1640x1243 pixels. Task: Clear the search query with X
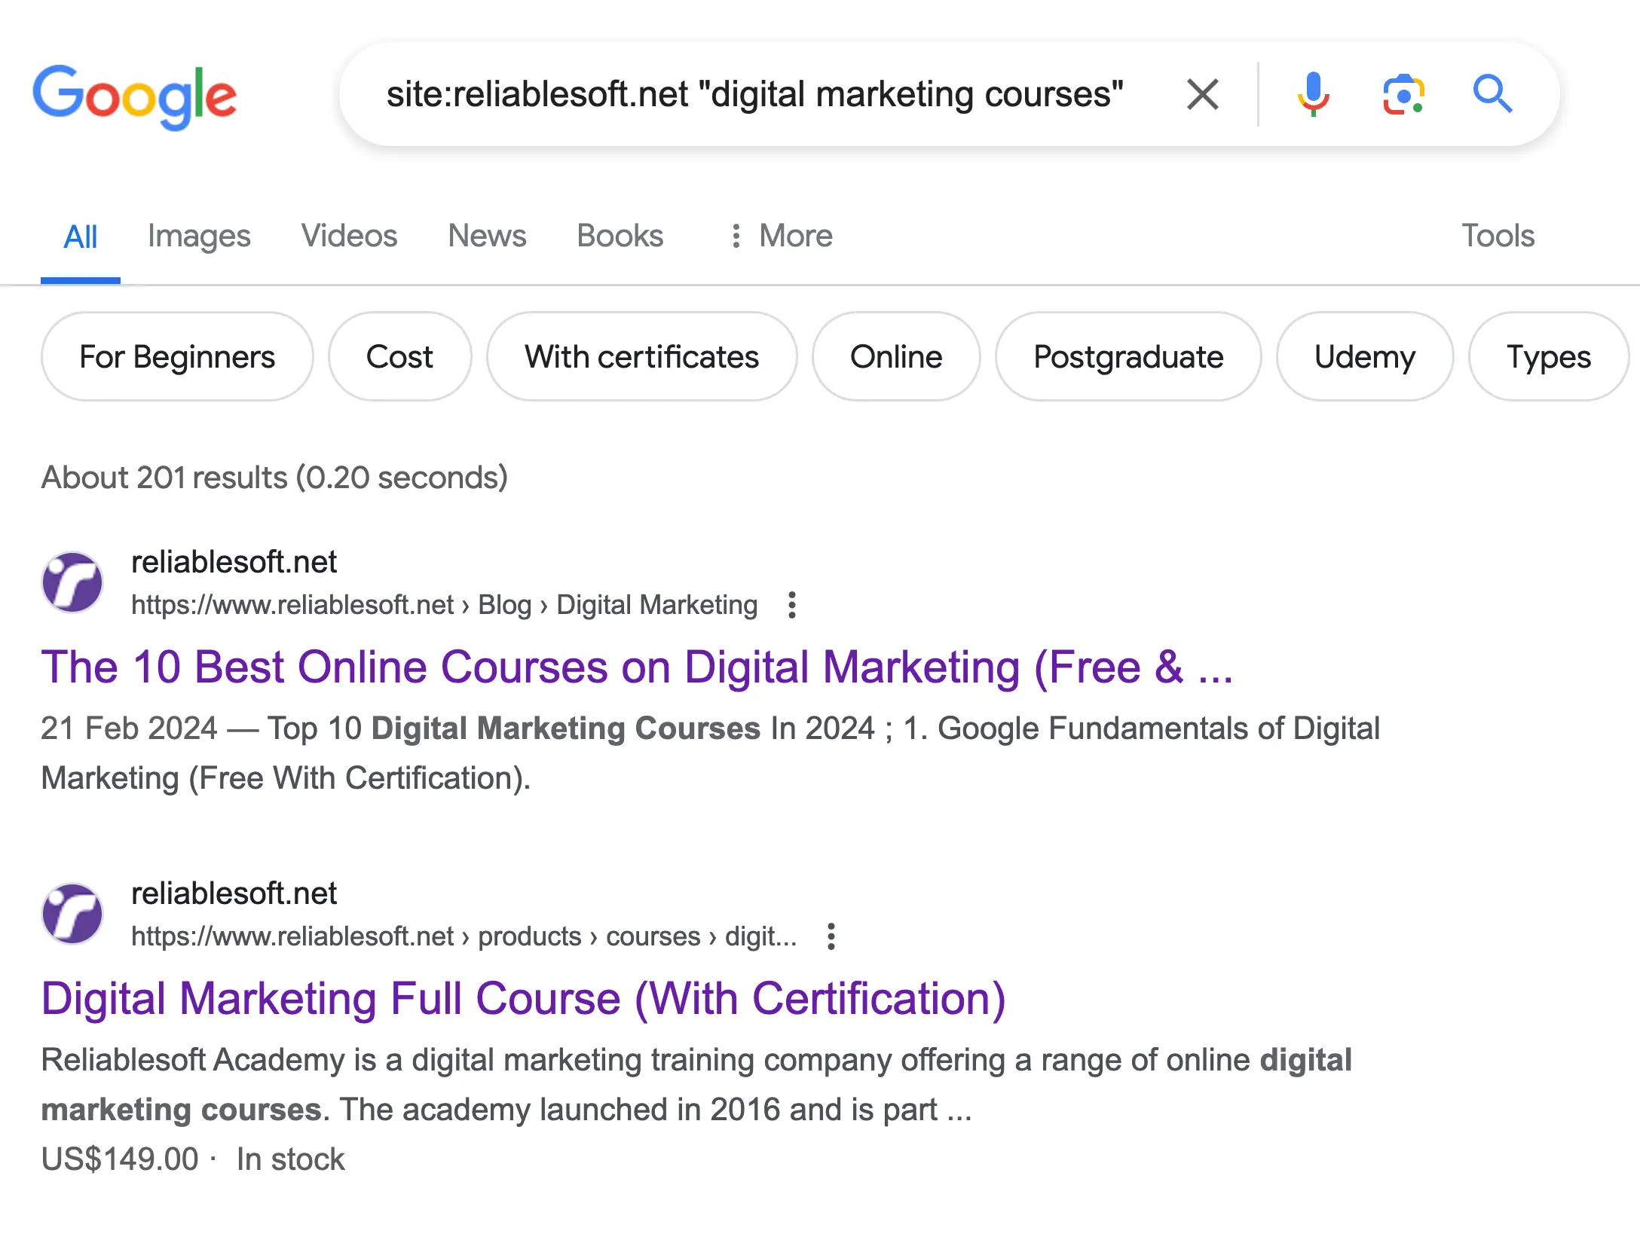(1202, 95)
